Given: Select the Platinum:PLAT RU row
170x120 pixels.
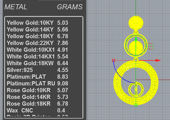Looking at the screenshot, I should (x=37, y=83).
